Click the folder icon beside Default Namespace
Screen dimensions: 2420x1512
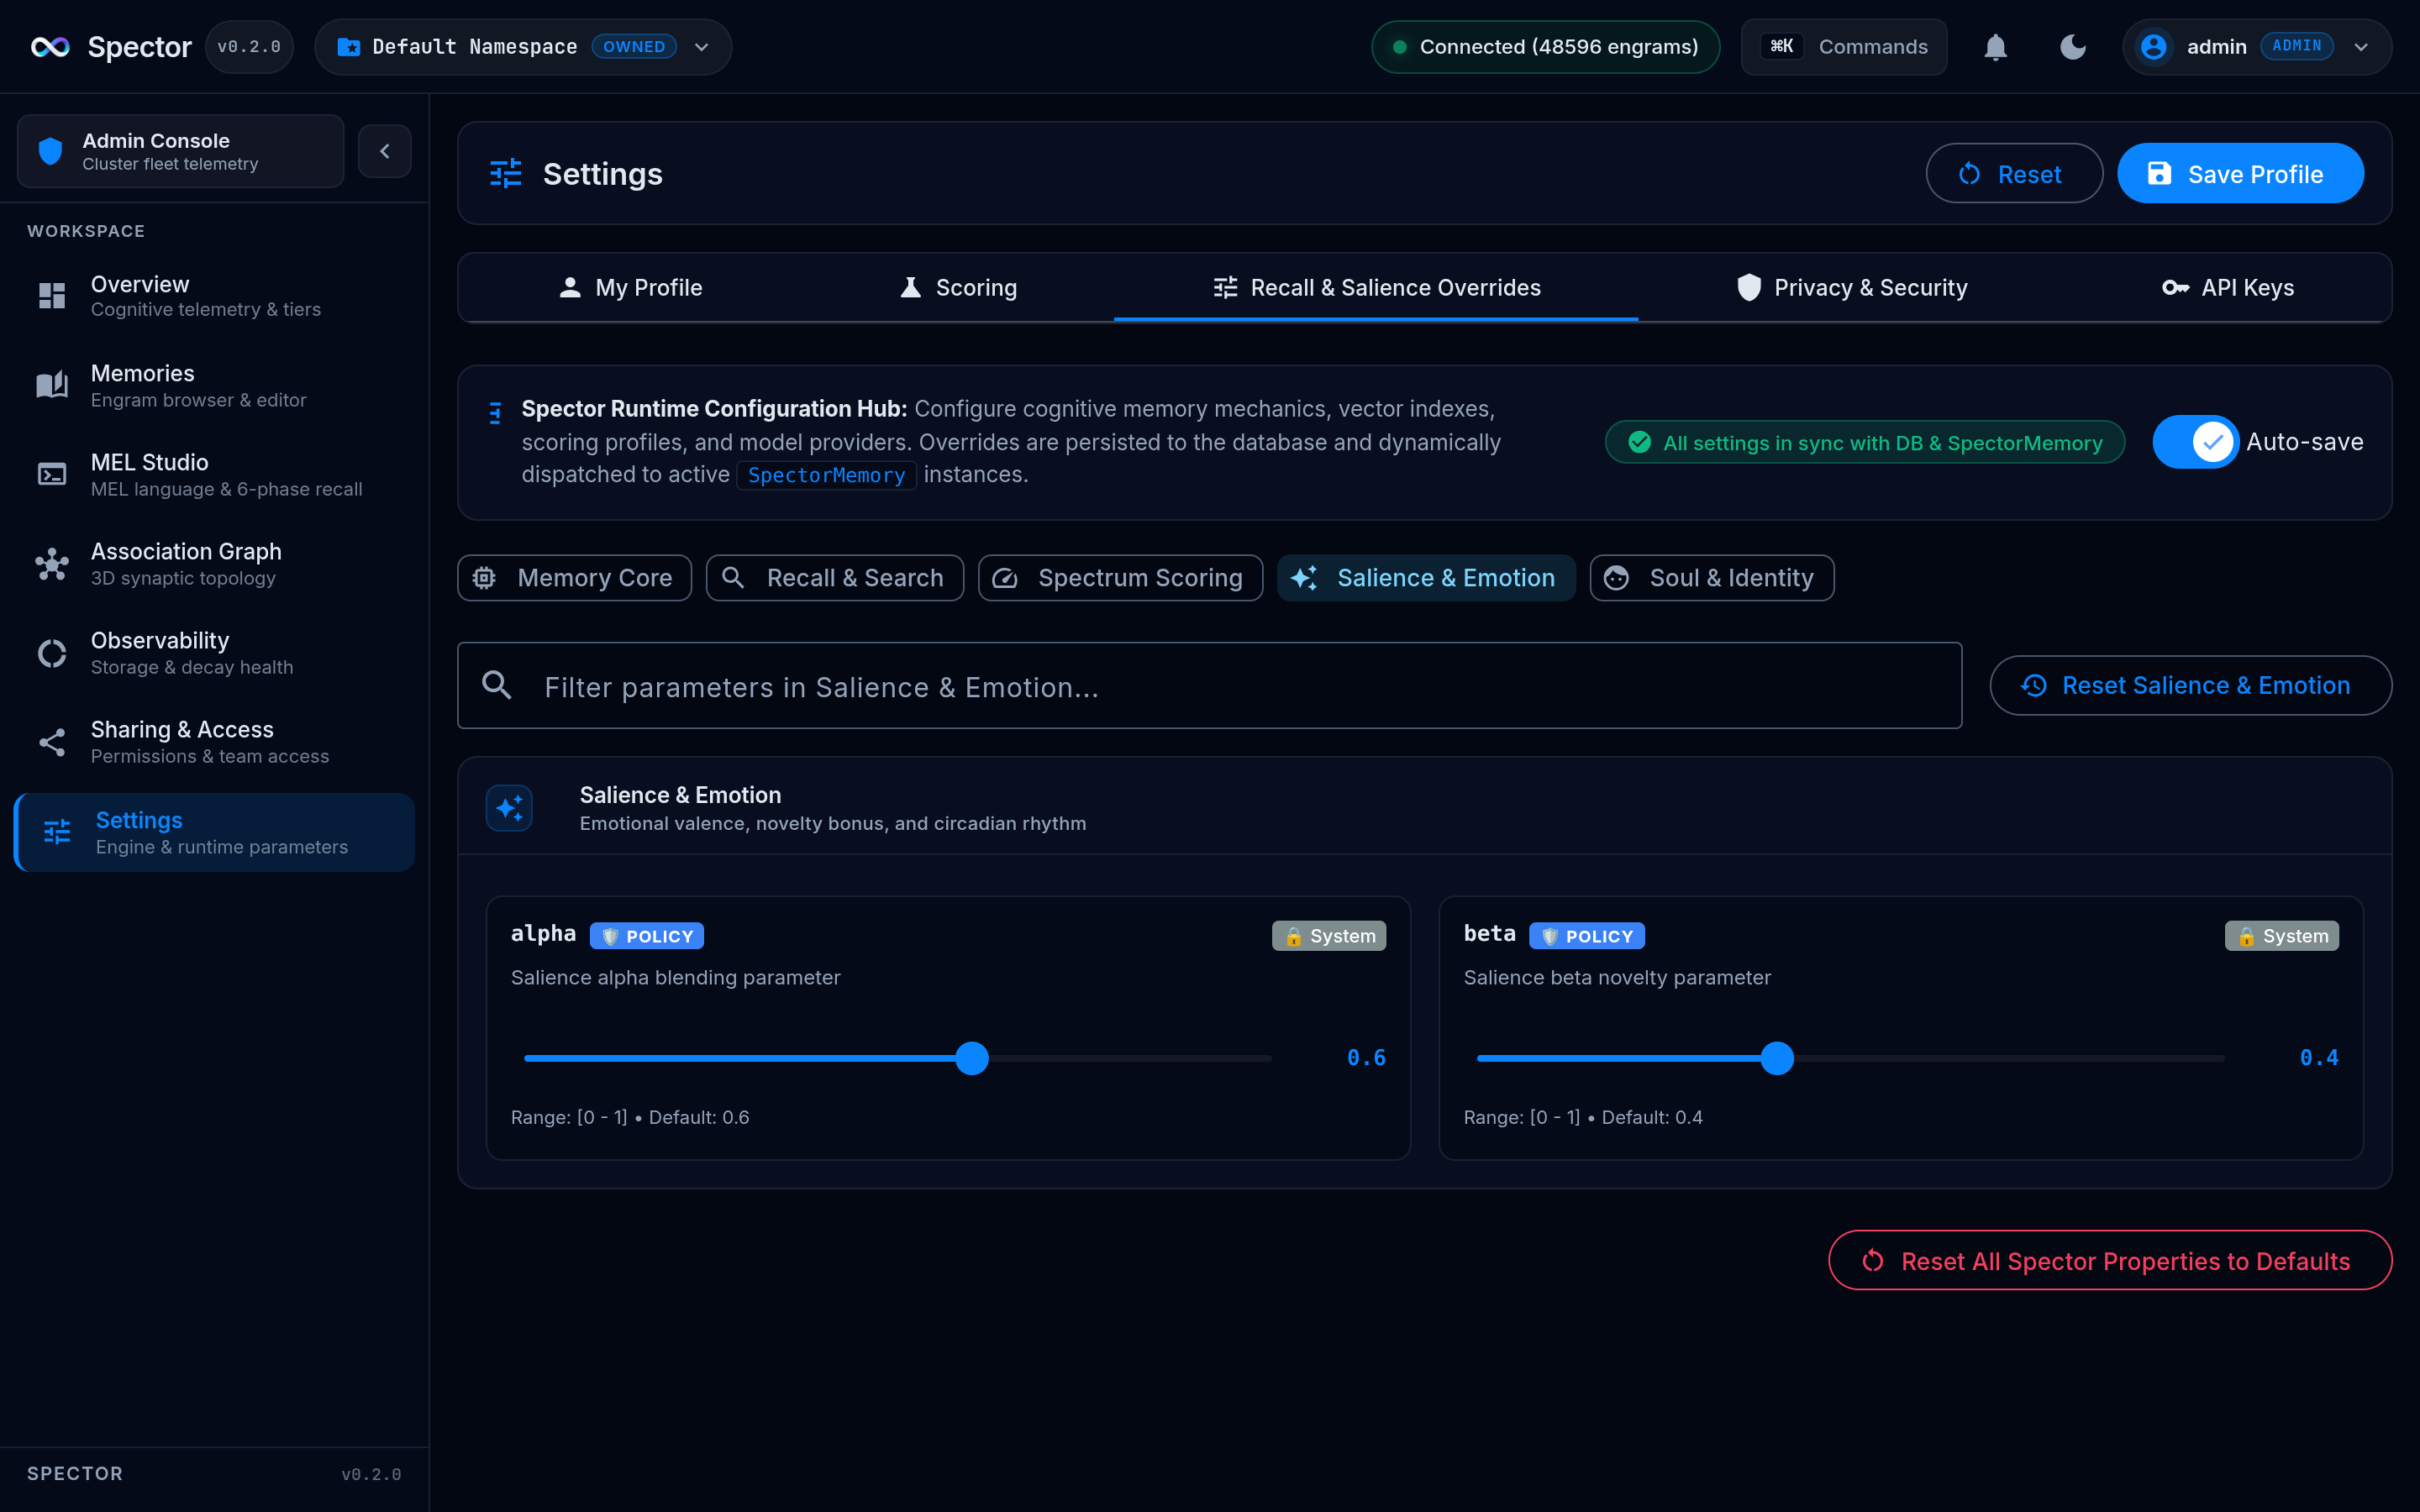point(348,47)
